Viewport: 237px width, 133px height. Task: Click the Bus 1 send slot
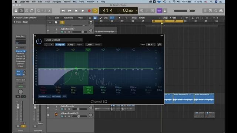click(19, 71)
